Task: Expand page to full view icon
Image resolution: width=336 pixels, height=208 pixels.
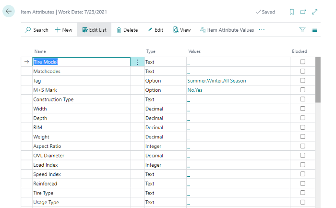Action: tap(314, 12)
